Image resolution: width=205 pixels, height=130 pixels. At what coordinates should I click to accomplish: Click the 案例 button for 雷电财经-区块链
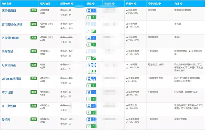pyautogui.click(x=34, y=24)
